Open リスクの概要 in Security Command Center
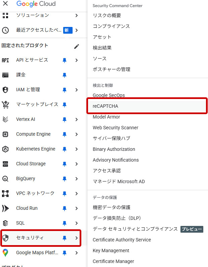Screen dimensions: 208x267 (x=107, y=15)
